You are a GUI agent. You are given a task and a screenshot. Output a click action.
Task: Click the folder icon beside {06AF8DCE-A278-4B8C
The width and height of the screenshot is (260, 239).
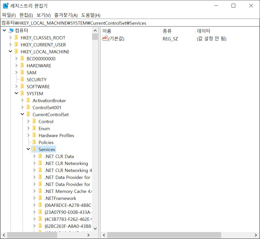click(x=40, y=205)
